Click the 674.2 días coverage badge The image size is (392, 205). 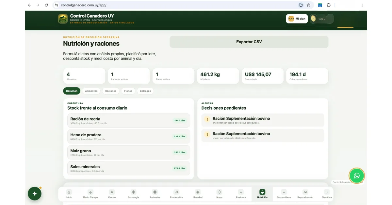[x=180, y=168]
